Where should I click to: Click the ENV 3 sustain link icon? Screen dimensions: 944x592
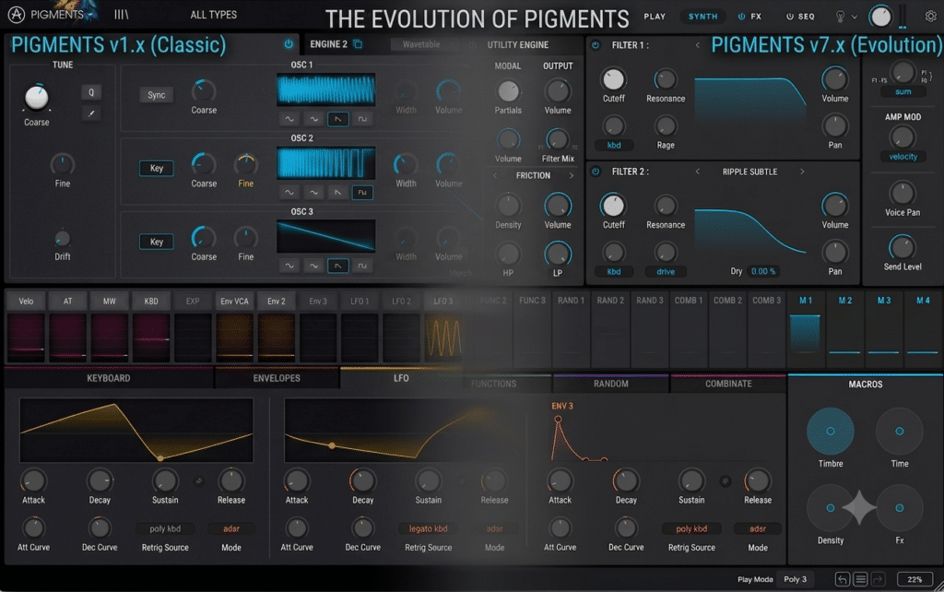[726, 481]
